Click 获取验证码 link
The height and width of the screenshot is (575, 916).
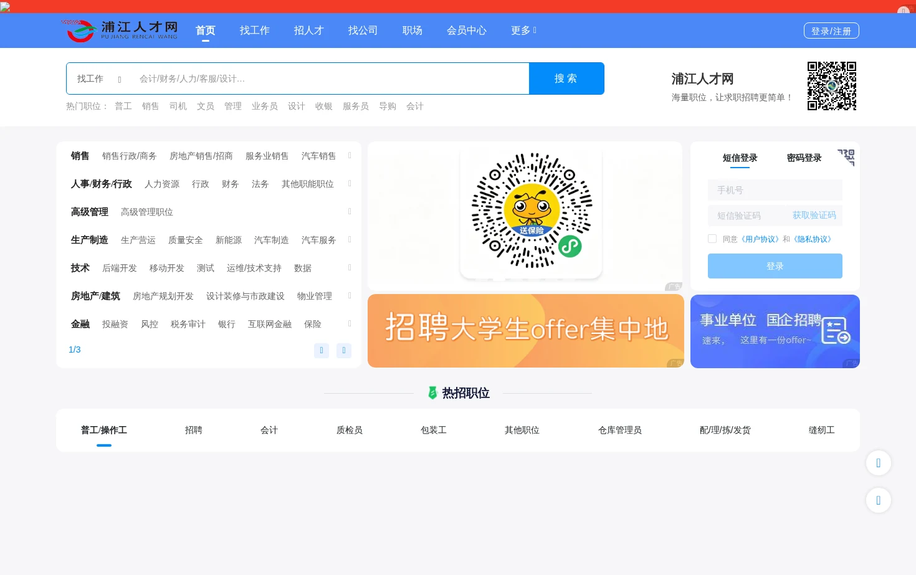click(814, 215)
